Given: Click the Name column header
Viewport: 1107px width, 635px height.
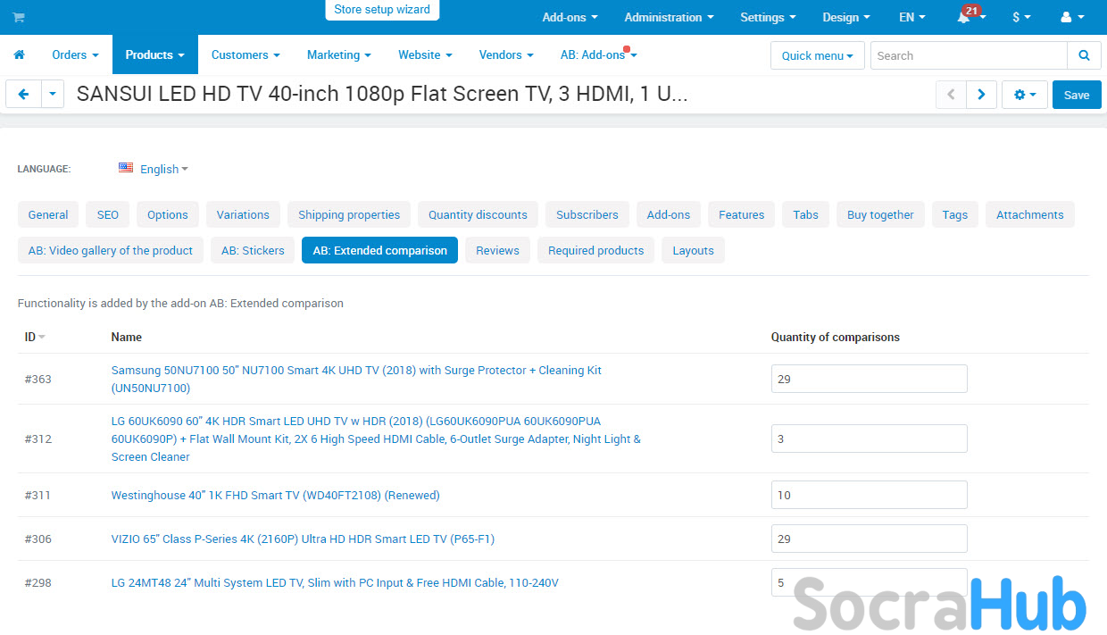Looking at the screenshot, I should point(127,337).
